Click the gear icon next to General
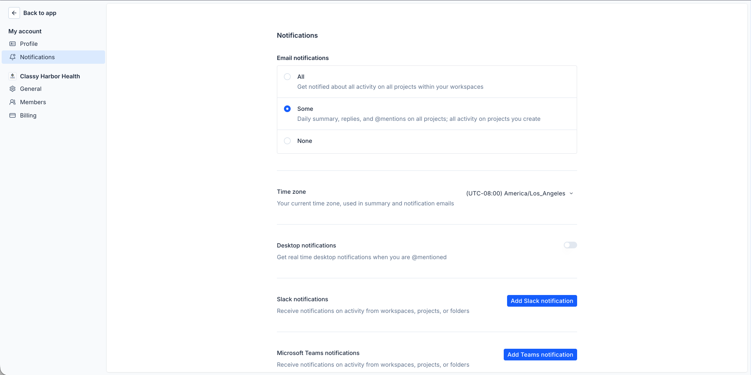The image size is (751, 375). pyautogui.click(x=13, y=89)
